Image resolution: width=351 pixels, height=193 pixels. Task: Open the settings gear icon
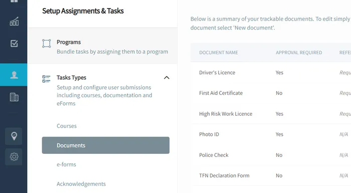pos(14,157)
